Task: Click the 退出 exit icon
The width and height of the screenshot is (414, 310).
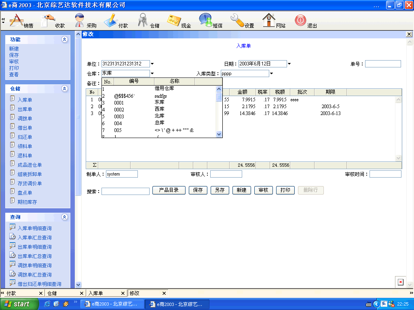Action: click(x=300, y=21)
